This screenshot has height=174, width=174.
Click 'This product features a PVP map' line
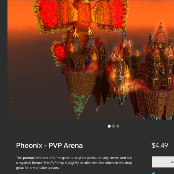click(x=41, y=158)
